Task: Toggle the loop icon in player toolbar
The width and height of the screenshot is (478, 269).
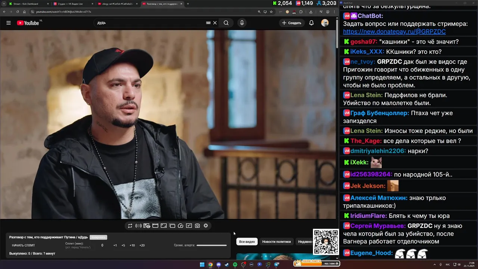Action: click(x=130, y=226)
